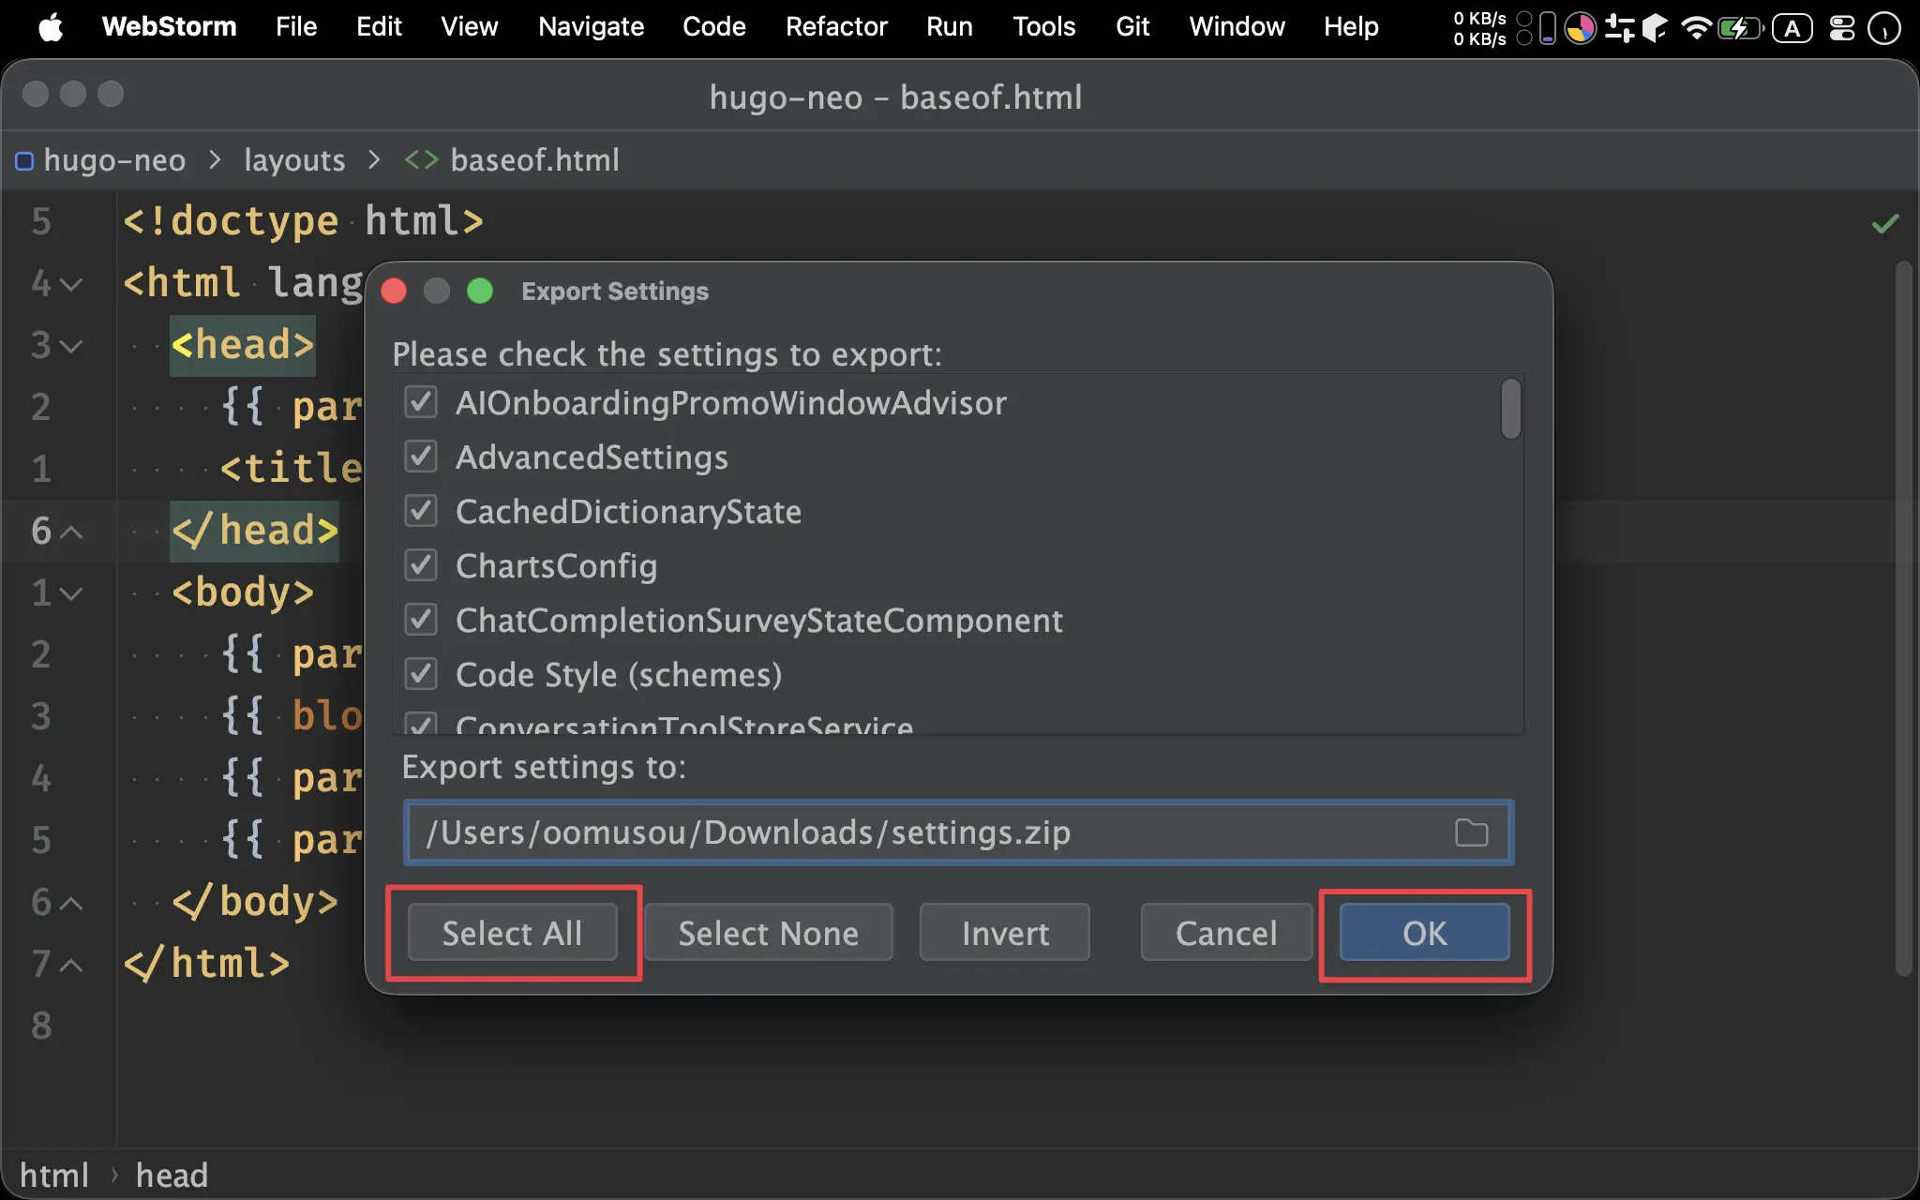Collapse the fold arrow beside the html lang line
Viewport: 1920px width, 1200px height.
click(71, 284)
